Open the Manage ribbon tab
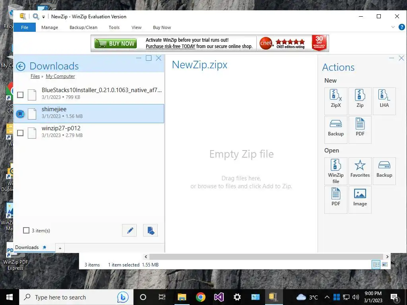The width and height of the screenshot is (407, 305). 50,27
